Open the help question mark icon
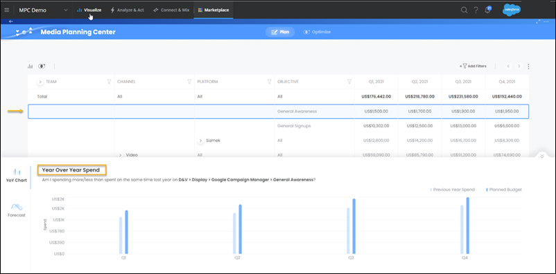Viewport: 556px width, 274px height. pyautogui.click(x=476, y=10)
